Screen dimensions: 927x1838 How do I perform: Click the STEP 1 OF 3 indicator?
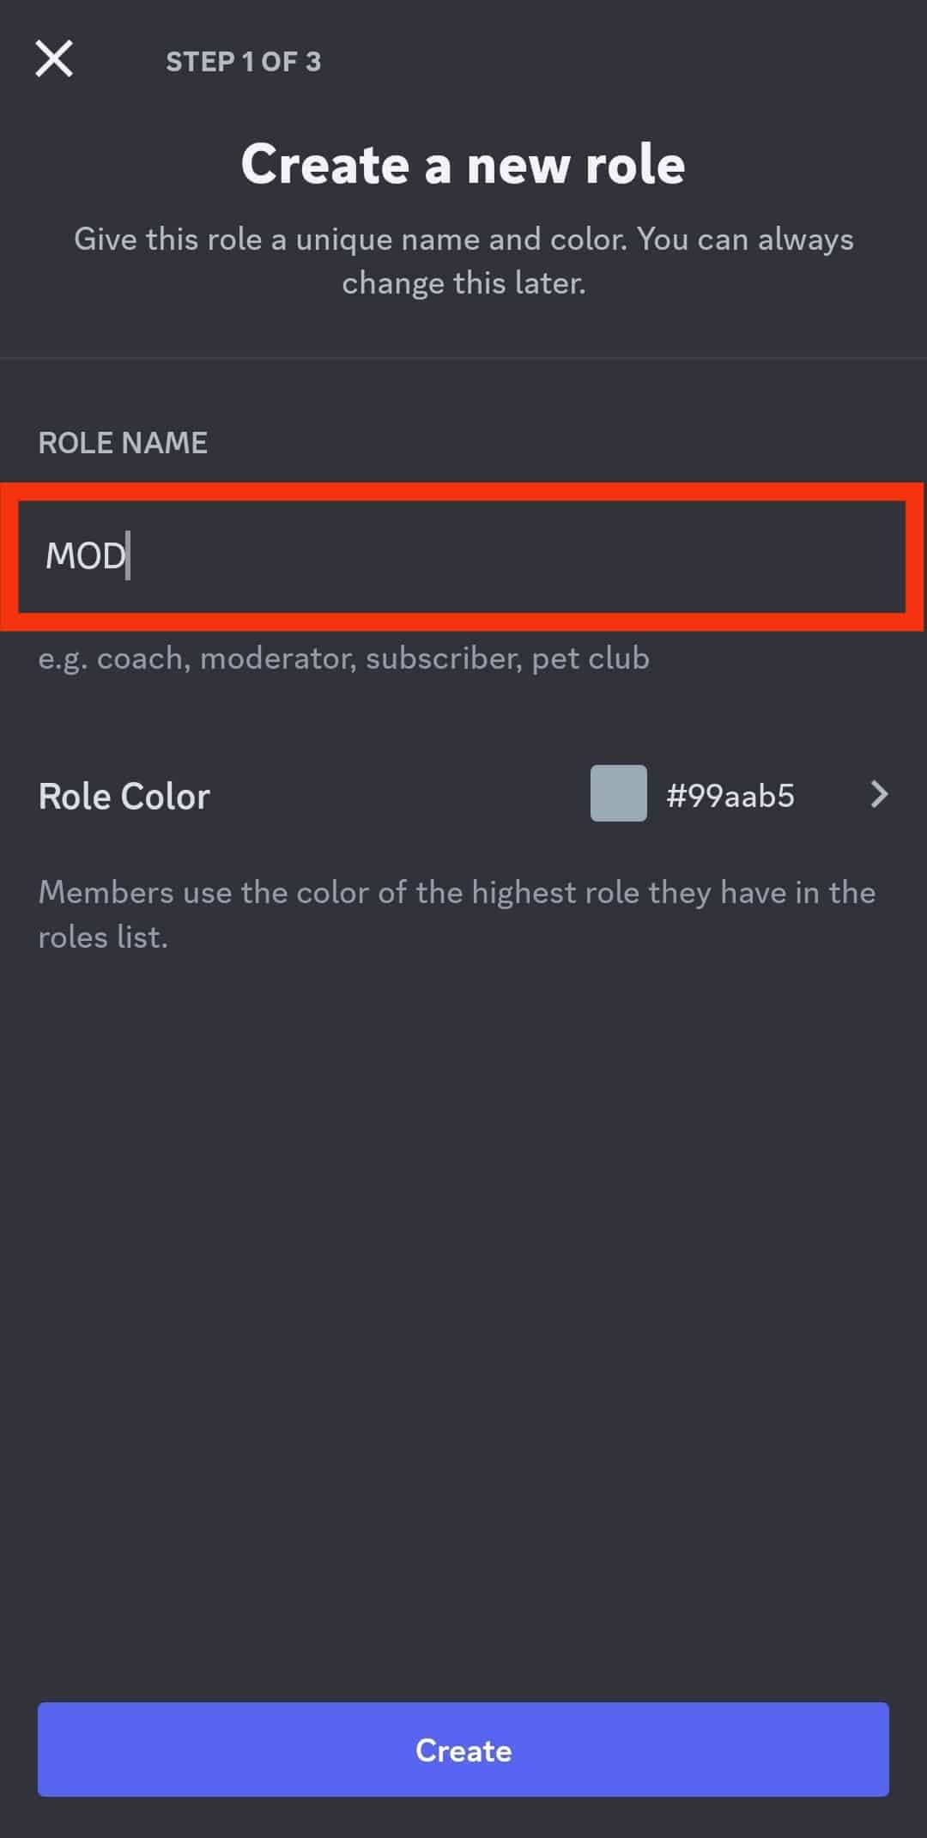tap(244, 61)
